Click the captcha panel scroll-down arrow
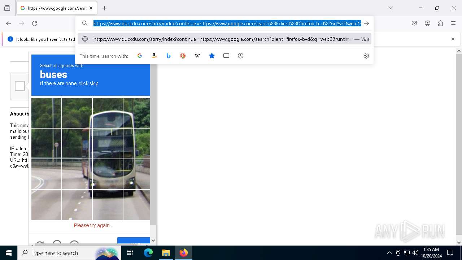Viewport: 462px width, 260px height. (x=153, y=240)
